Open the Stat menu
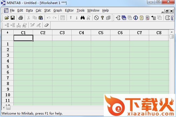 47,10
